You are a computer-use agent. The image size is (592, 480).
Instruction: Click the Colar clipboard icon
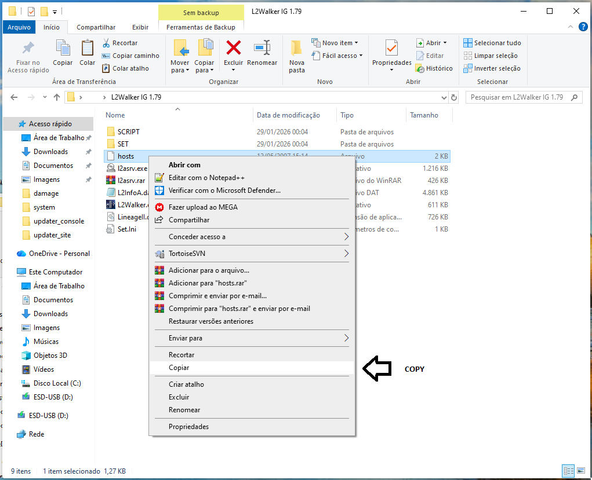click(87, 48)
